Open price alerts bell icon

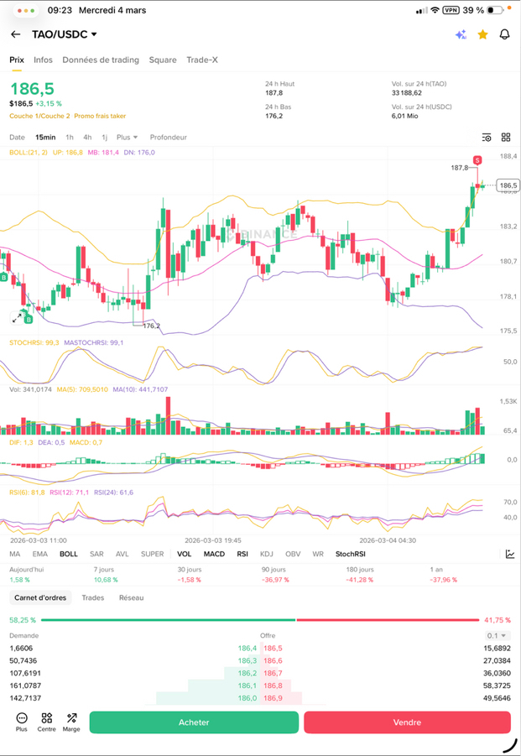coord(504,34)
